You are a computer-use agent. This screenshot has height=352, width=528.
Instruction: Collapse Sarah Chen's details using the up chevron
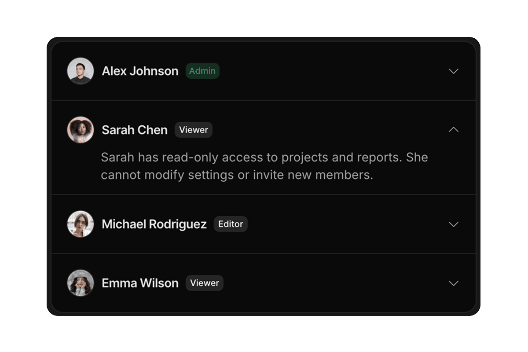tap(453, 130)
